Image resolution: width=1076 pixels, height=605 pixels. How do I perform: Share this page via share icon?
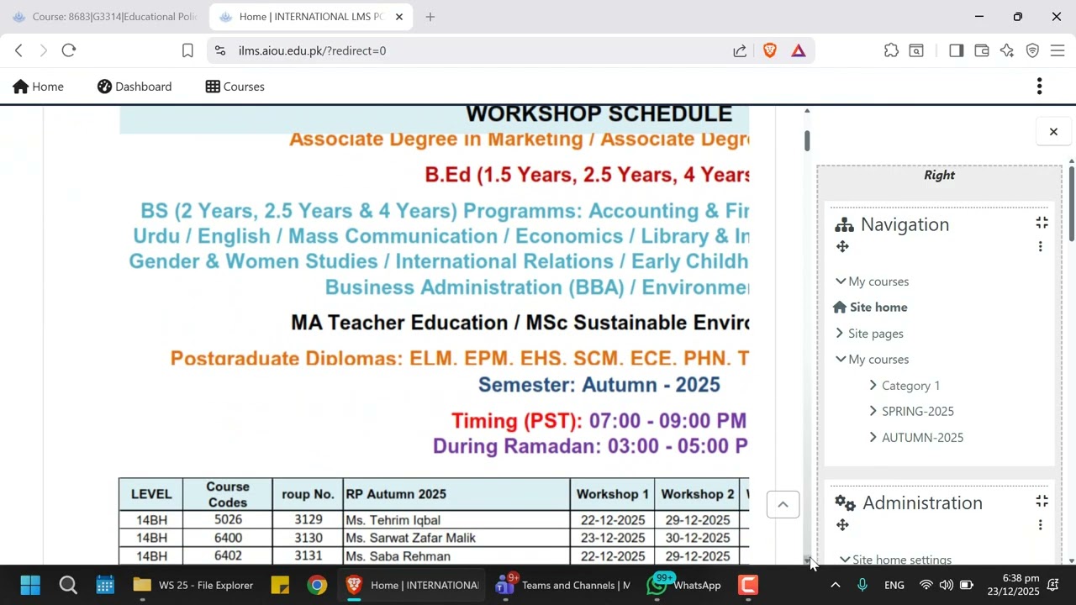tap(740, 50)
